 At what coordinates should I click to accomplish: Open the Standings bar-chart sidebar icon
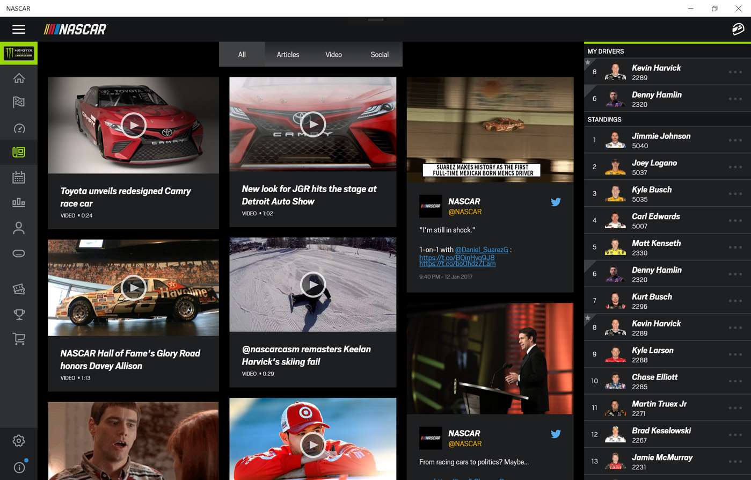(19, 202)
